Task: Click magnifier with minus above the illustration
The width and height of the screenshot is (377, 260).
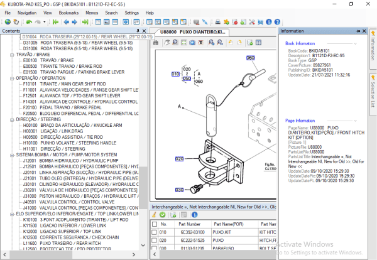Action: 220,43
